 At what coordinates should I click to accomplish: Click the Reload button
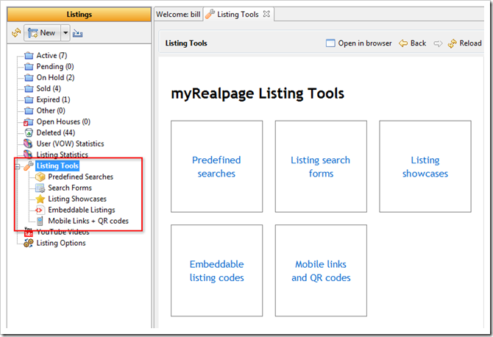465,43
